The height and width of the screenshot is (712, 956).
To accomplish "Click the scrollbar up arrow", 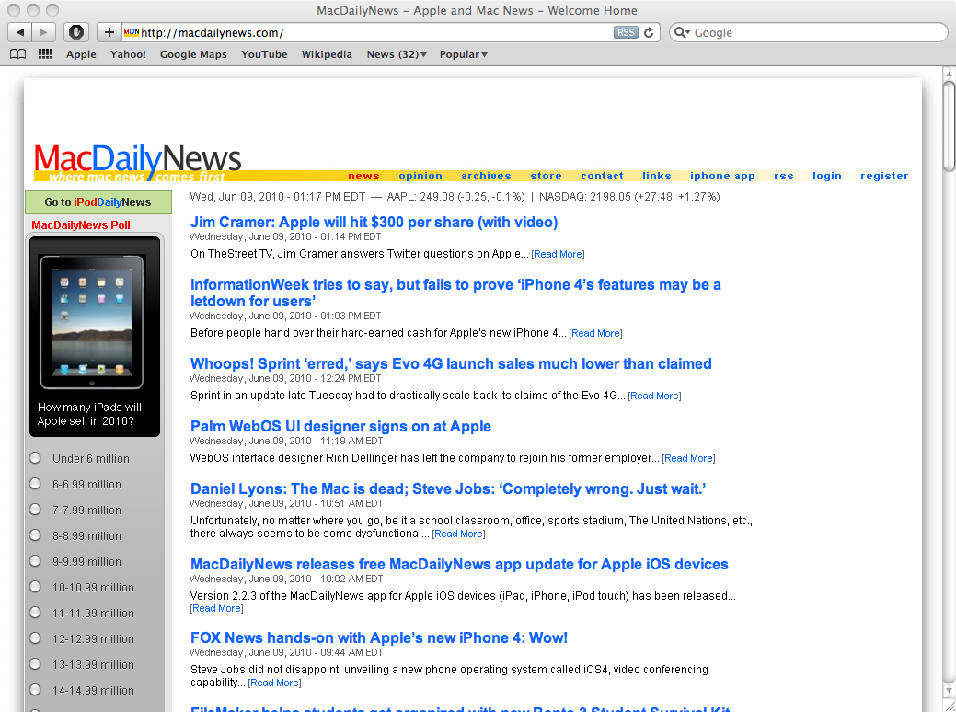I will (949, 74).
